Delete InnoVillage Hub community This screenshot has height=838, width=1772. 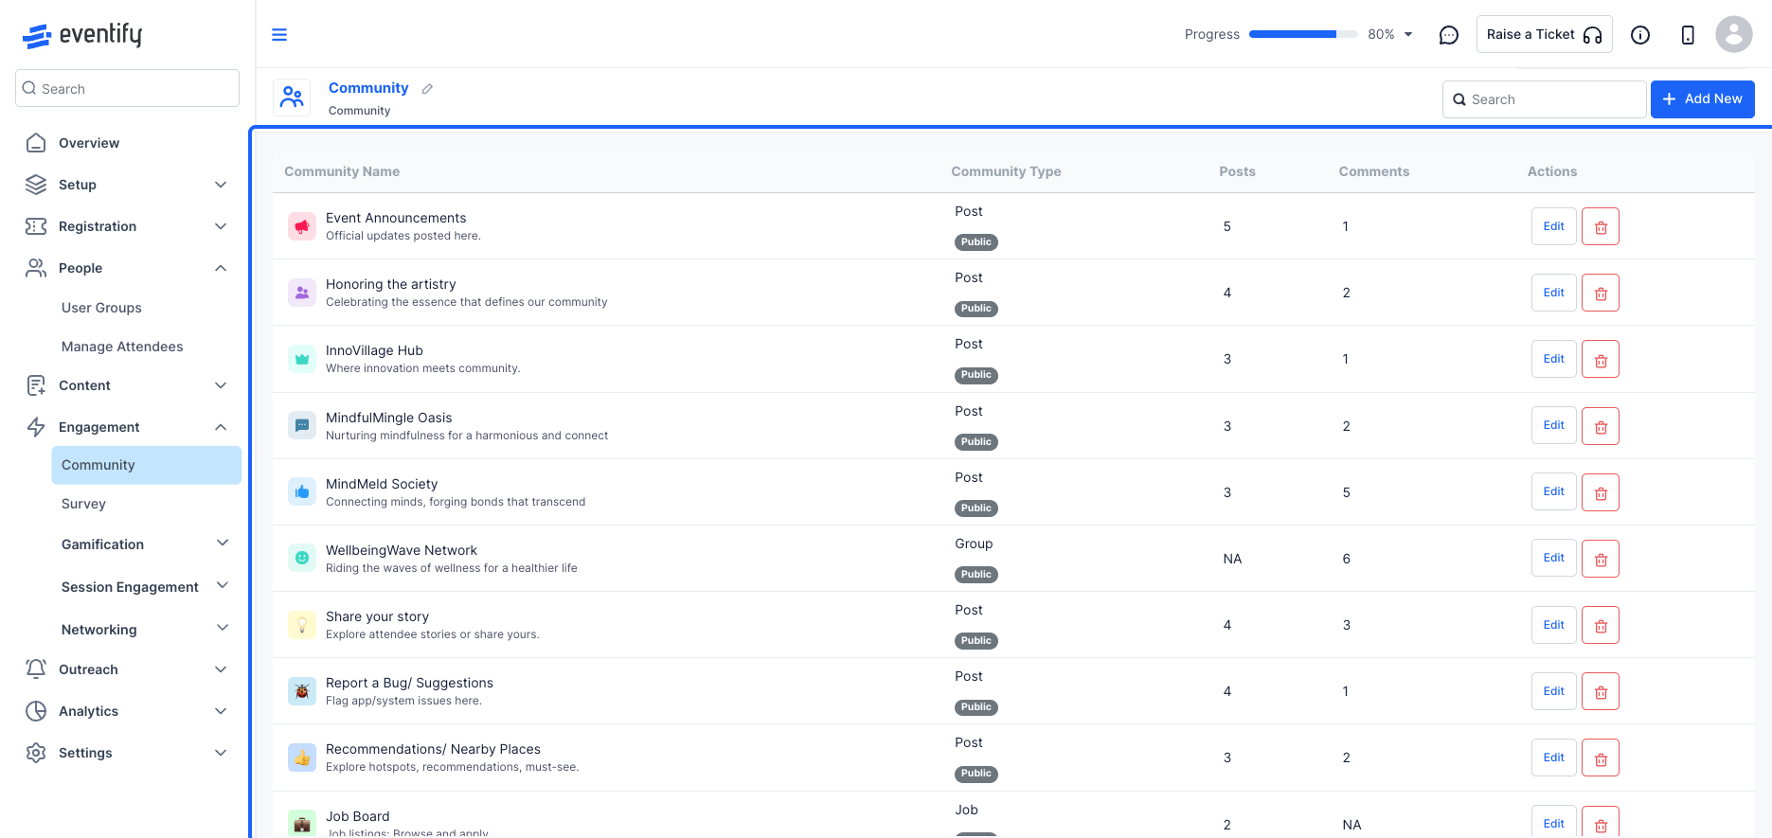pyautogui.click(x=1601, y=359)
